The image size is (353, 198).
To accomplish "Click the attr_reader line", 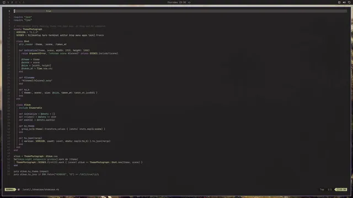I will pos(42,44).
